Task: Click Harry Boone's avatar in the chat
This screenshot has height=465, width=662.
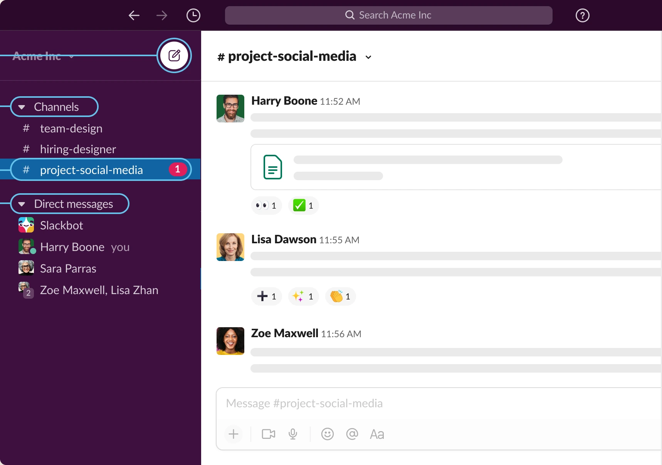Action: 230,109
